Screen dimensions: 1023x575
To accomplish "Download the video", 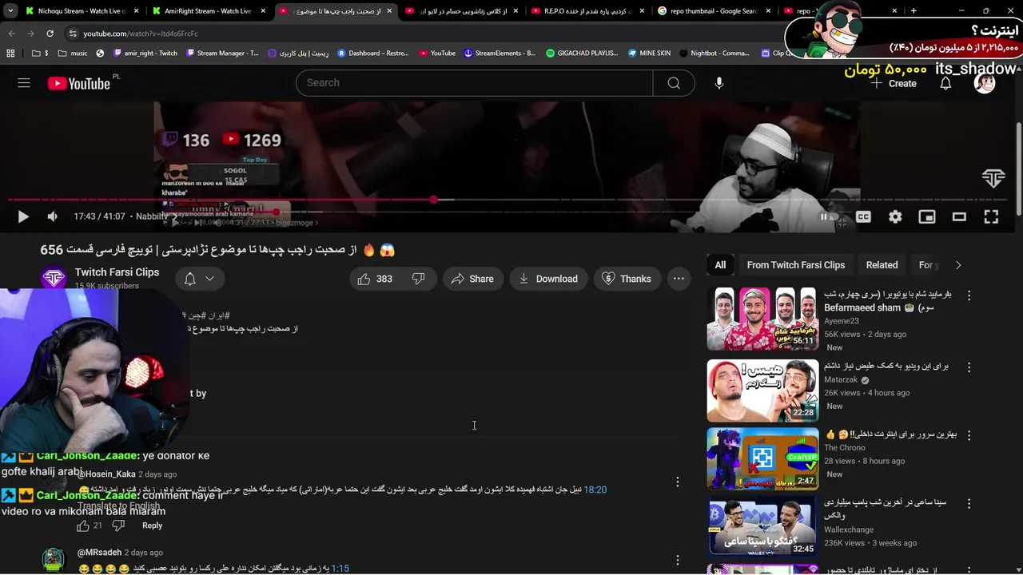I will (x=548, y=279).
